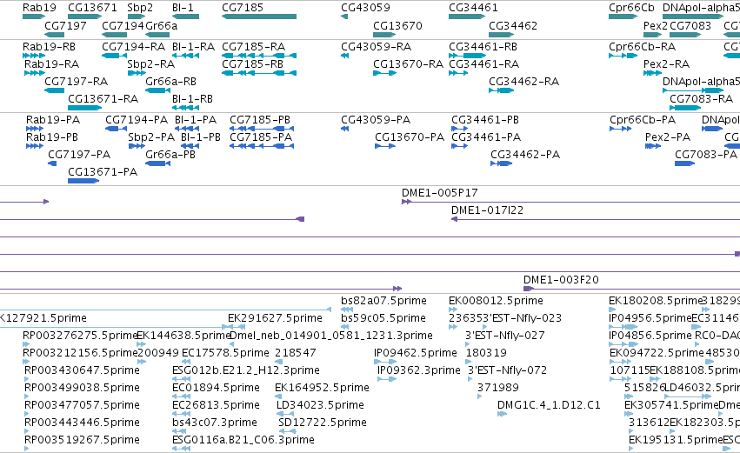The width and height of the screenshot is (740, 453).
Task: Select the CG7083-PA protein bar
Action: pos(685,163)
